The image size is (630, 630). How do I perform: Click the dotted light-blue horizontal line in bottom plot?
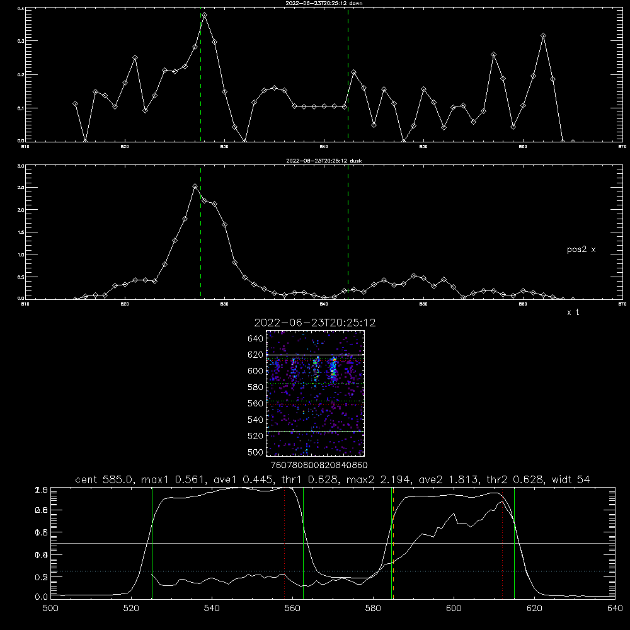click(x=333, y=571)
